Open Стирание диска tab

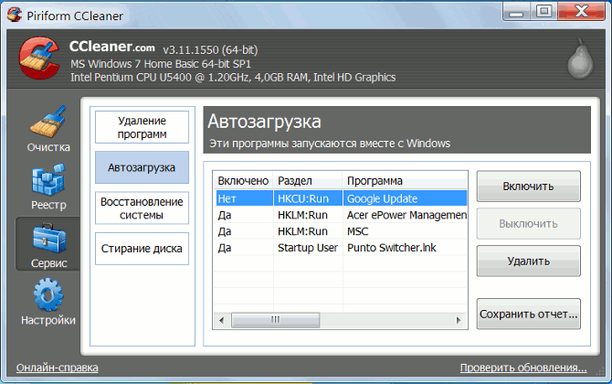[x=142, y=249]
